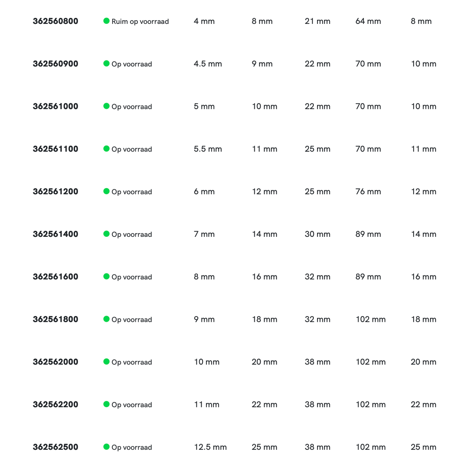Click the green availability dot for 362562000
This screenshot has width=469, height=469.
pos(106,362)
